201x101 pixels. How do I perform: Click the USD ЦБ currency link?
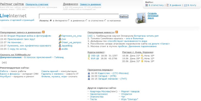pyautogui.click(x=95, y=56)
